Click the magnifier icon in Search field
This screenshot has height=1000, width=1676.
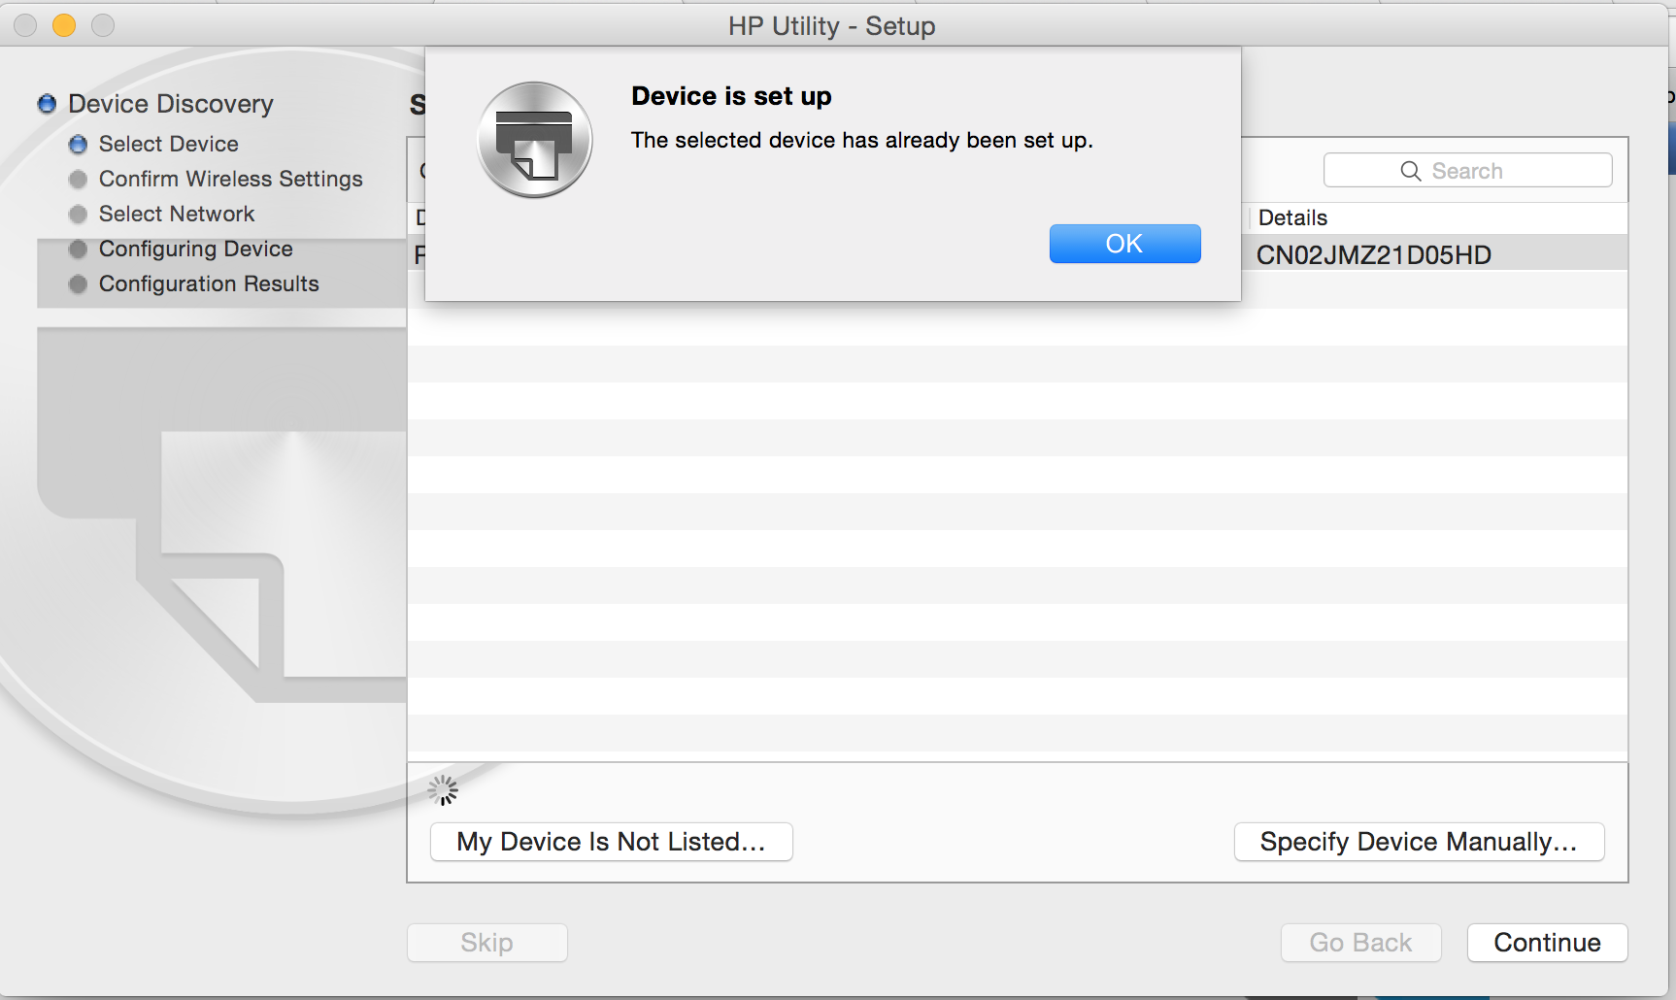pyautogui.click(x=1410, y=171)
